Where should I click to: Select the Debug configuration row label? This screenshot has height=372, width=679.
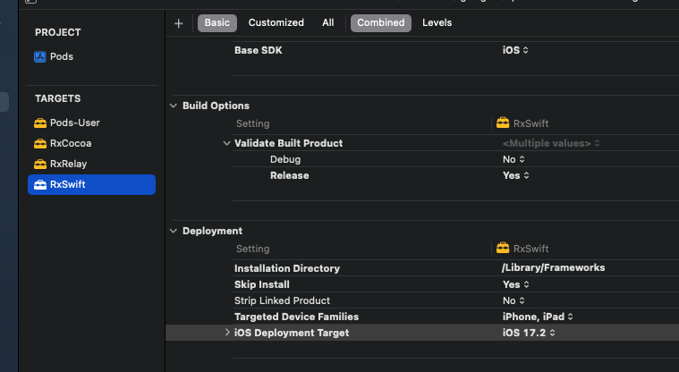pos(285,159)
